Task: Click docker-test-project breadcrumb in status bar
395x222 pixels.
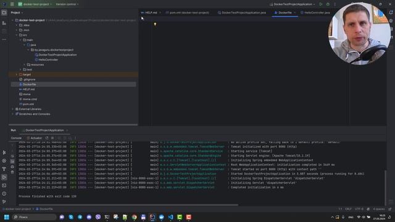Action: pos(17,209)
